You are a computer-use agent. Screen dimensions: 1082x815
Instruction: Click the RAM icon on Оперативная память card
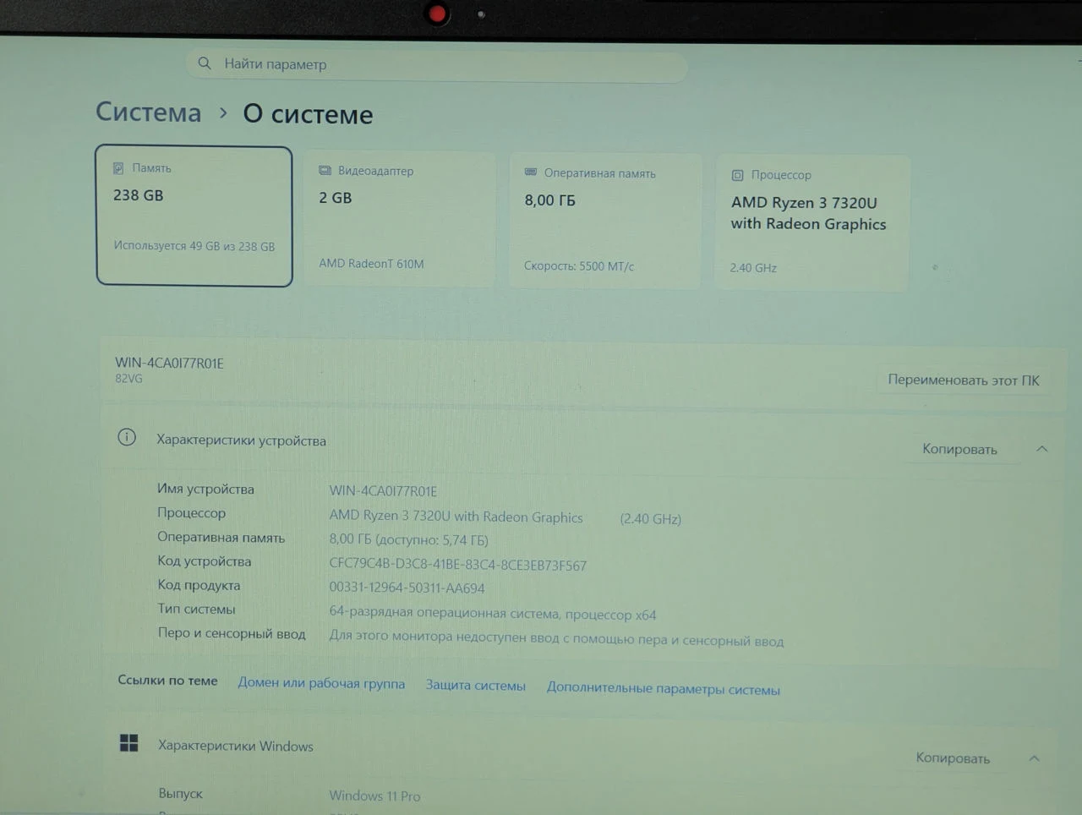click(x=531, y=172)
